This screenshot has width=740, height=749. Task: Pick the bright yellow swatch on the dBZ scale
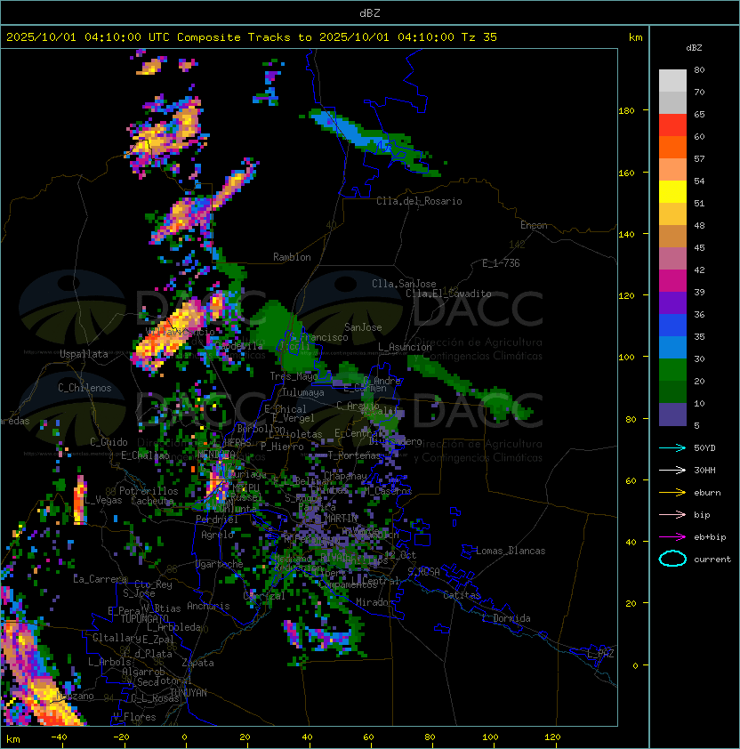672,191
